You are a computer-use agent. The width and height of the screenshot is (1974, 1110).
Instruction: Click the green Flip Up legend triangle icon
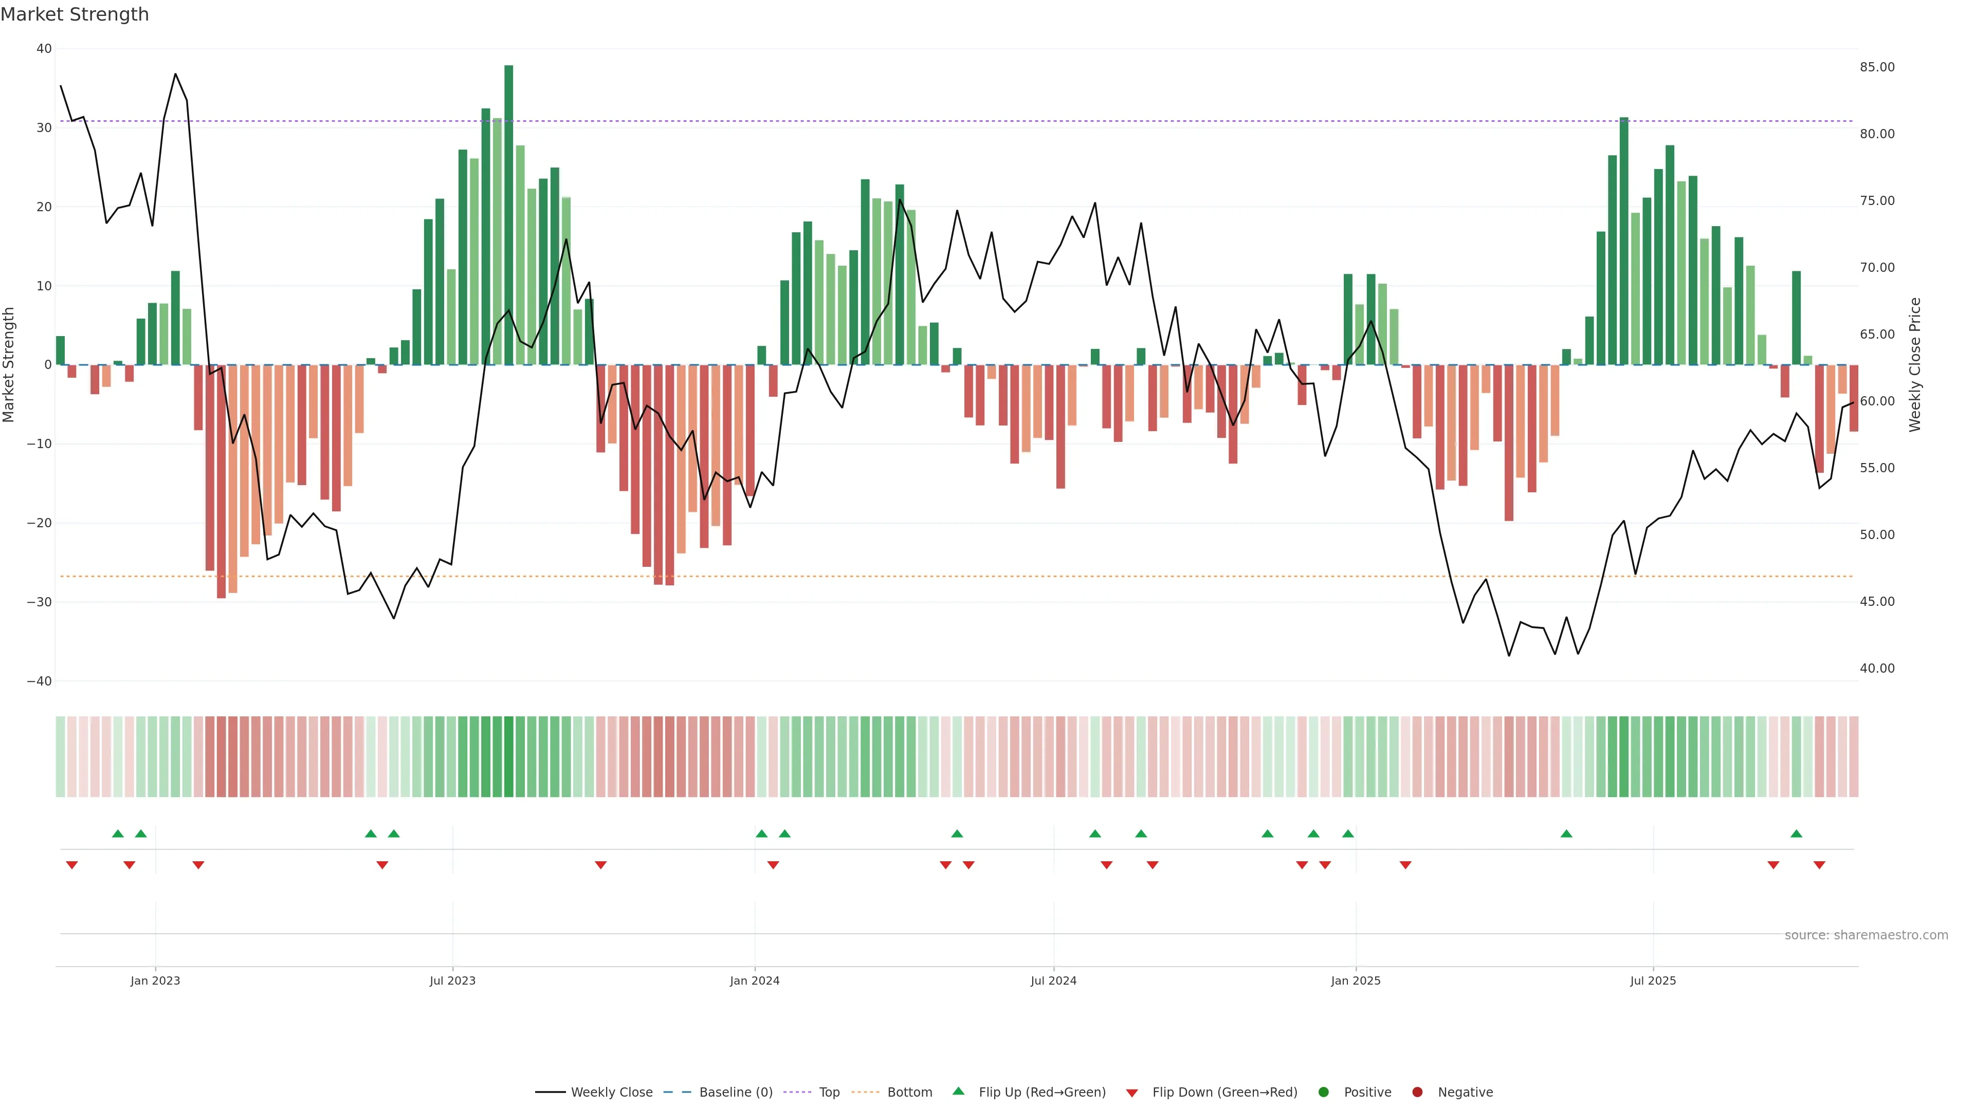point(958,1091)
